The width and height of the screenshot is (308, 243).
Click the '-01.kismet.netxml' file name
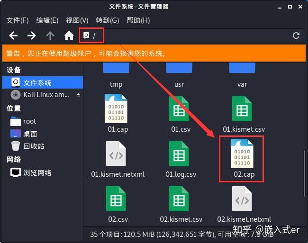click(x=116, y=174)
